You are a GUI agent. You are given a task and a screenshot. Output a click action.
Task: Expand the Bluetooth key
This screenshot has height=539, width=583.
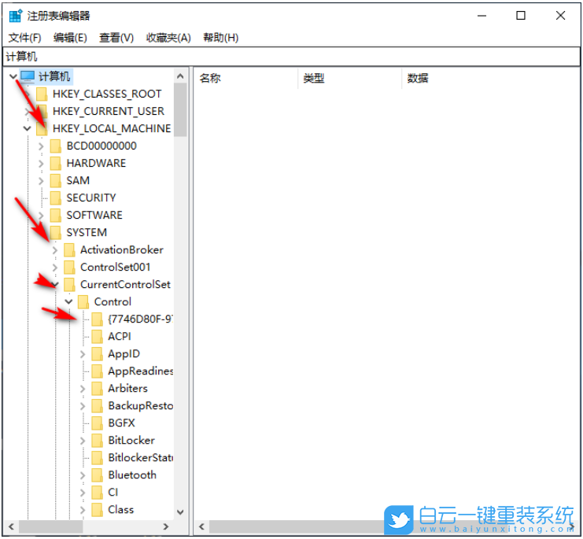pyautogui.click(x=83, y=475)
